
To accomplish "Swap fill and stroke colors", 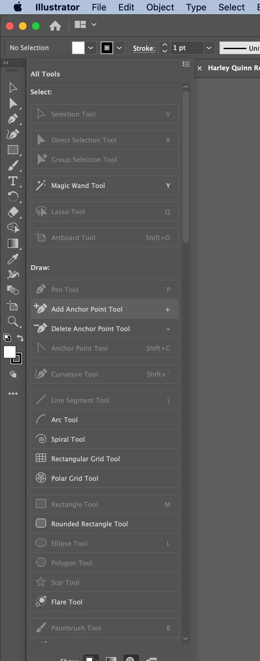I will 20,338.
